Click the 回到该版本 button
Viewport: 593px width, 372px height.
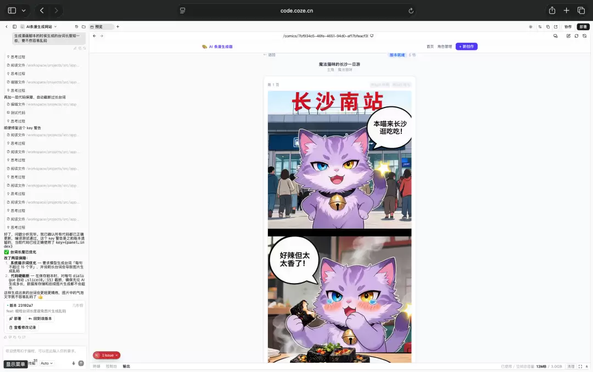click(40, 318)
